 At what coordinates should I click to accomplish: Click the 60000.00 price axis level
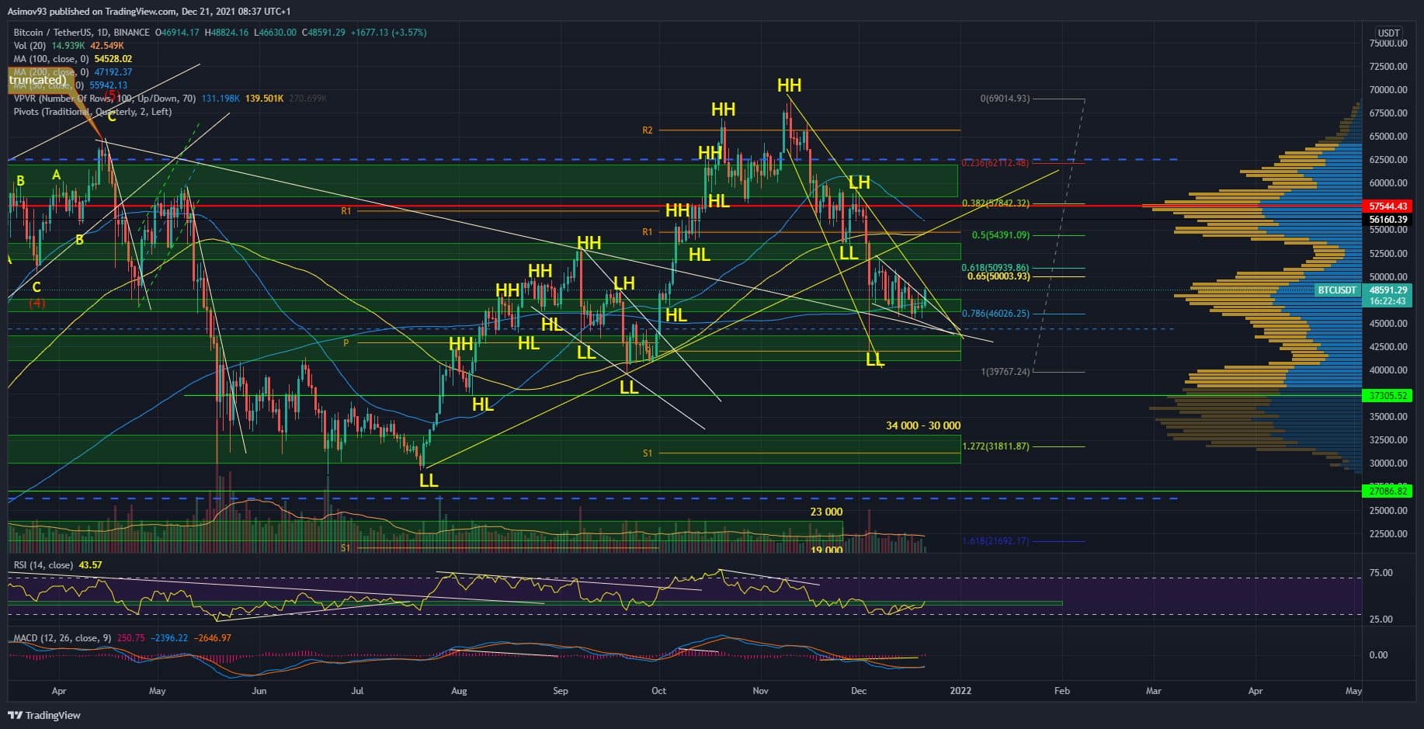click(x=1388, y=183)
